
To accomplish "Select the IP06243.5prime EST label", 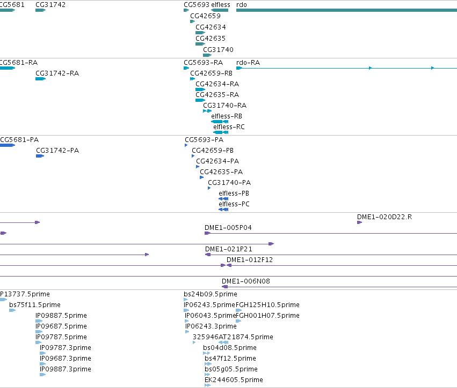I will tap(209, 305).
